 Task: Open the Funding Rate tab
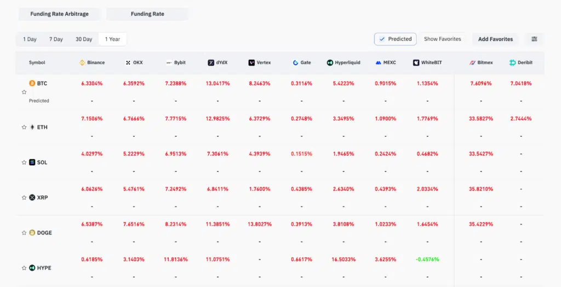pyautogui.click(x=147, y=14)
